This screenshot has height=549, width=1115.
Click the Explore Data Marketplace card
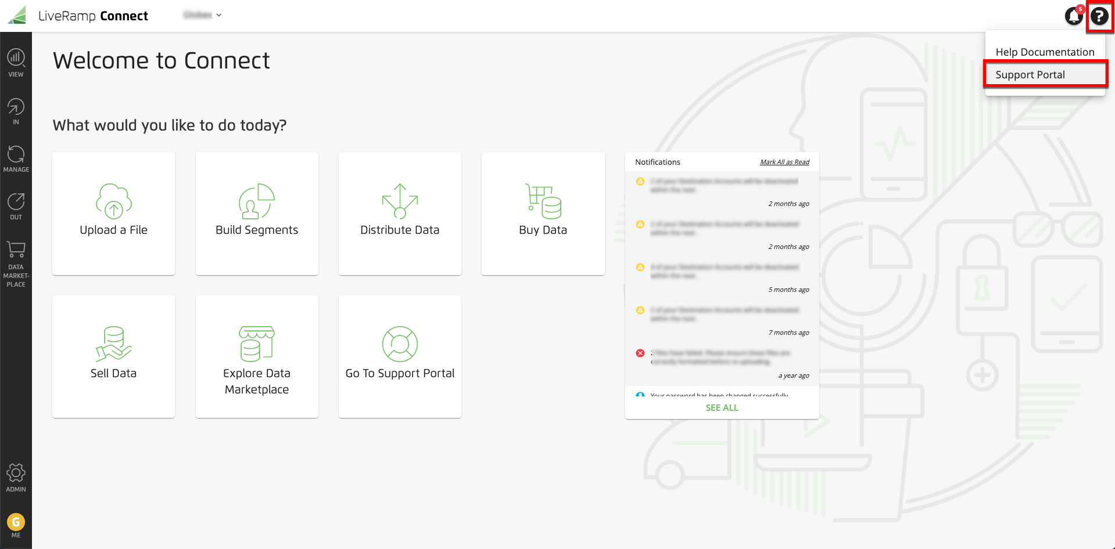pos(257,357)
